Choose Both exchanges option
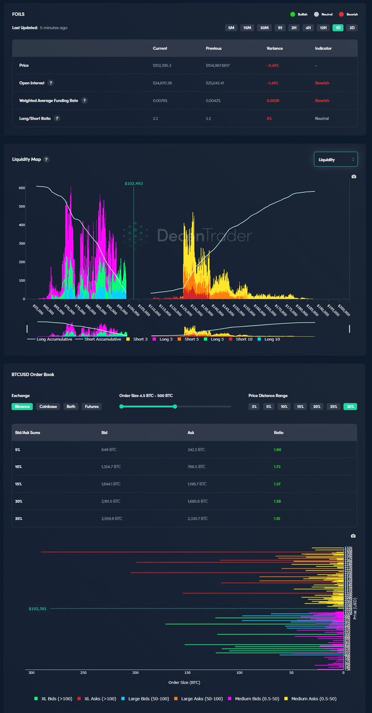 click(x=71, y=406)
